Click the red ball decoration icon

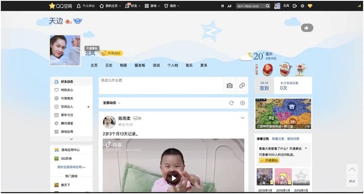268,69
